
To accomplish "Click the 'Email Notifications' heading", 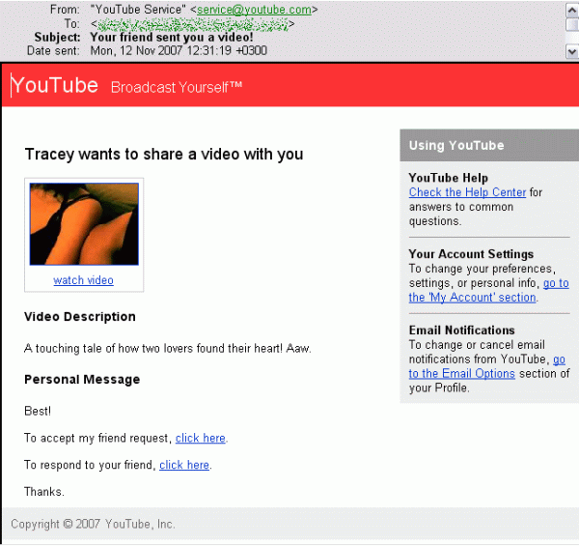I will (x=461, y=330).
